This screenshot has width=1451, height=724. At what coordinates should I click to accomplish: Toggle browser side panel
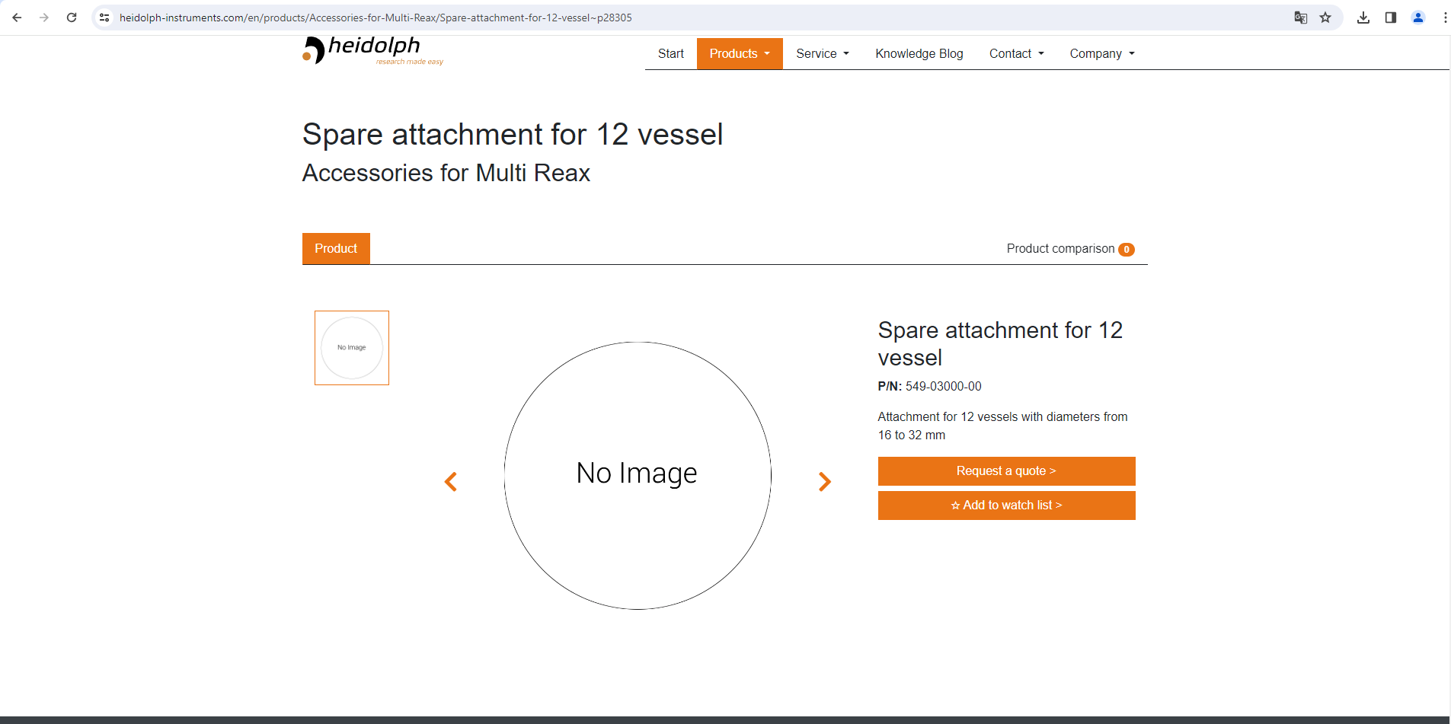pyautogui.click(x=1391, y=18)
